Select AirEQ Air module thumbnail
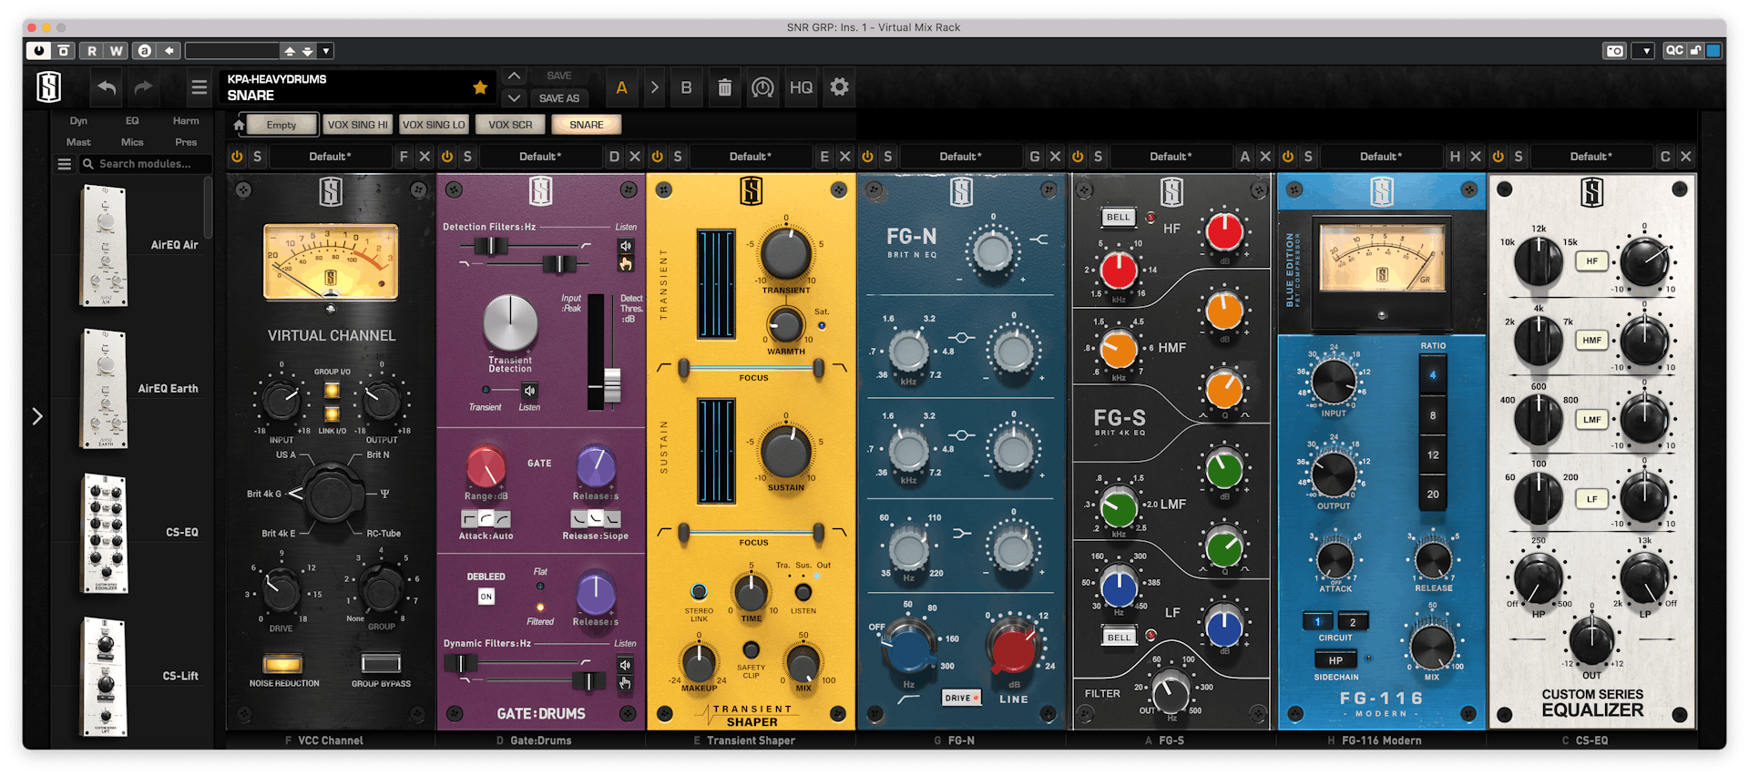Viewport: 1749px width, 776px height. (105, 245)
